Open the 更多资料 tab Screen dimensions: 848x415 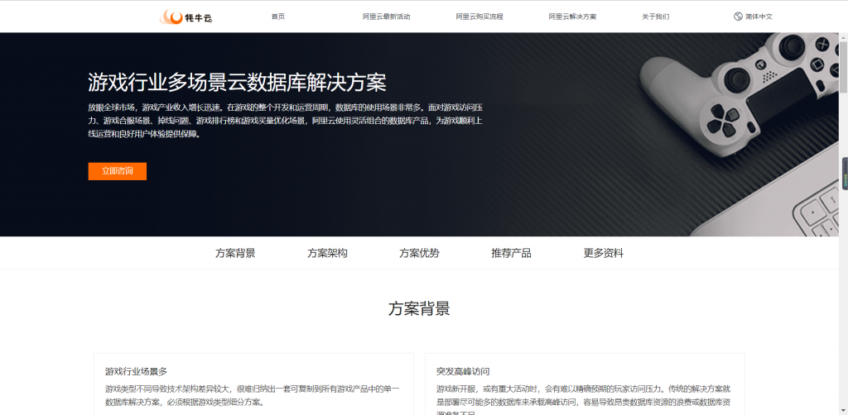[603, 253]
